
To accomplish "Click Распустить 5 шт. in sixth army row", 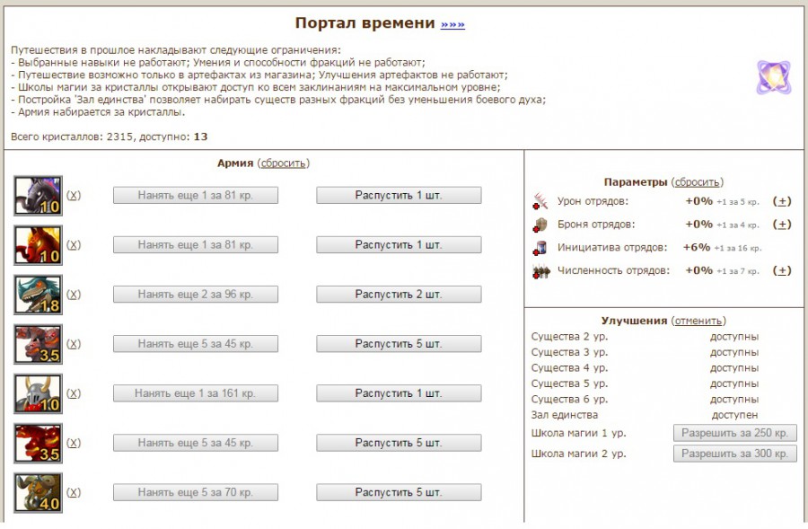I will [399, 443].
